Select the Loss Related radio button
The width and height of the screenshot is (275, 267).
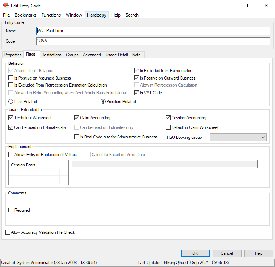[11, 102]
